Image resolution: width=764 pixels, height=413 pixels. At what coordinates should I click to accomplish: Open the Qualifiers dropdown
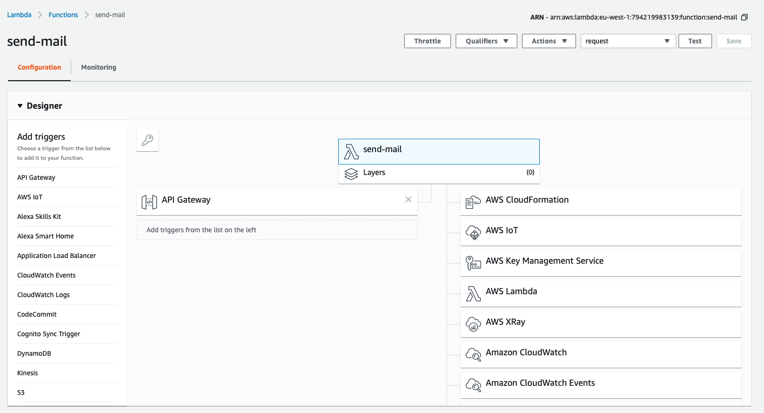[x=486, y=41]
